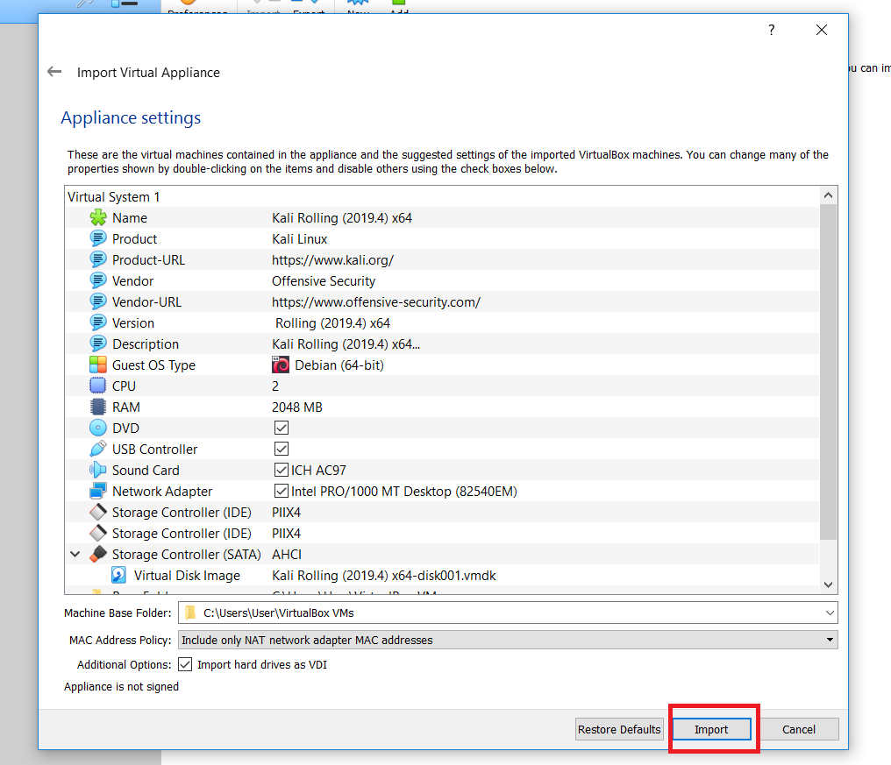Click the Restore Defaults button

click(x=619, y=729)
